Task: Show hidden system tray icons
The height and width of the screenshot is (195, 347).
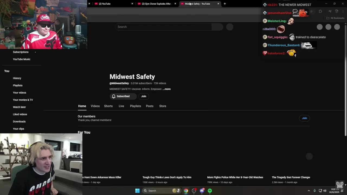Action: (309, 191)
